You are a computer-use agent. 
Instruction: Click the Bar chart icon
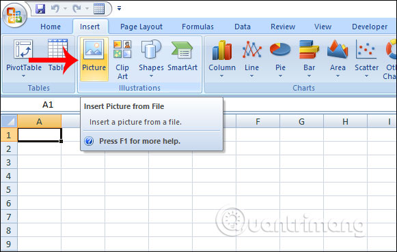pyautogui.click(x=309, y=50)
